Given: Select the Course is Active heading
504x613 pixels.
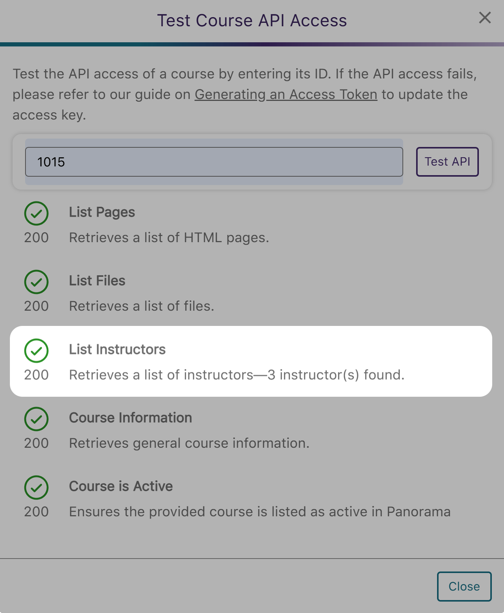Looking at the screenshot, I should click(121, 486).
